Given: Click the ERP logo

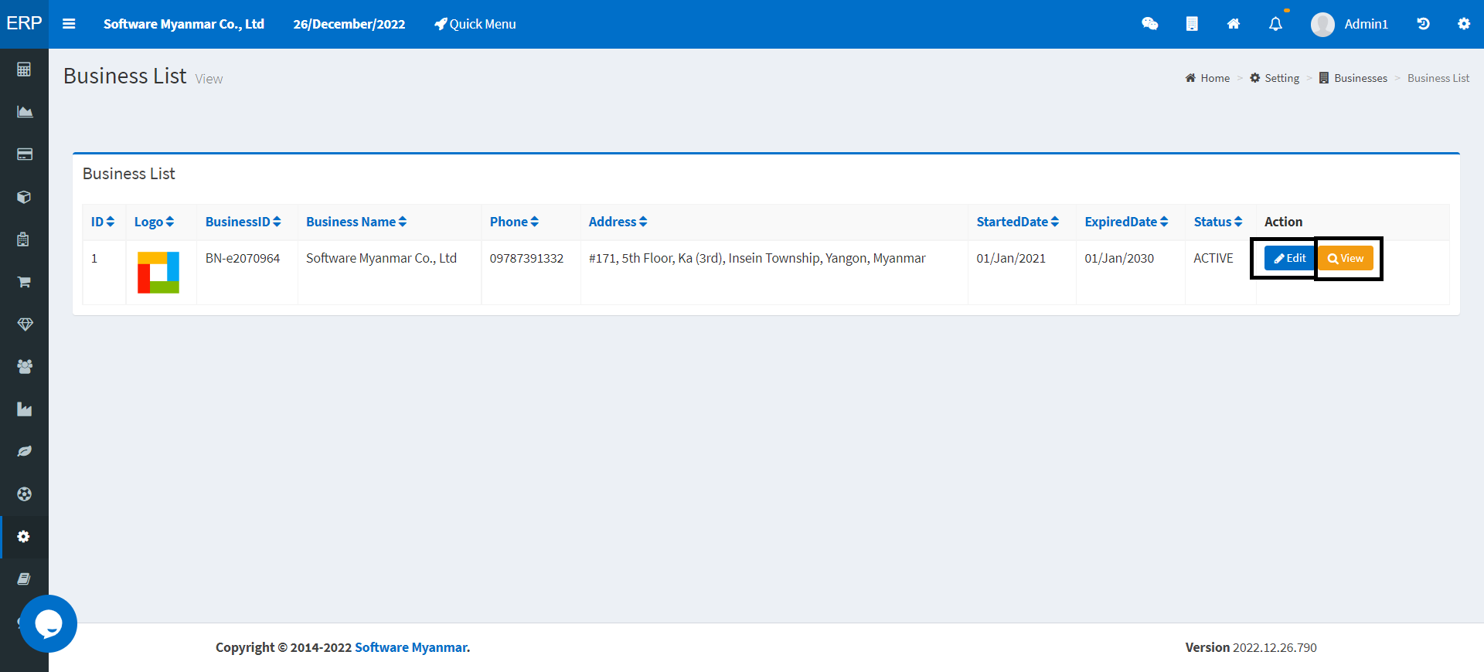Looking at the screenshot, I should tap(24, 23).
